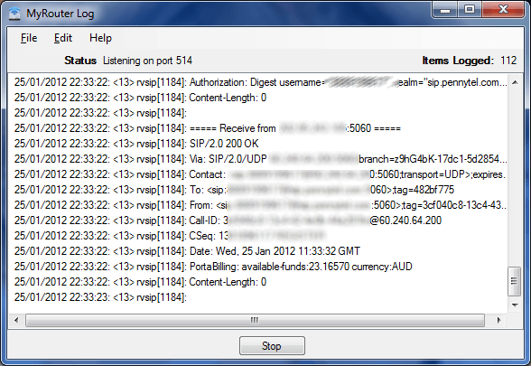Image resolution: width=531 pixels, height=366 pixels.
Task: Open the Help menu
Action: tap(100, 38)
